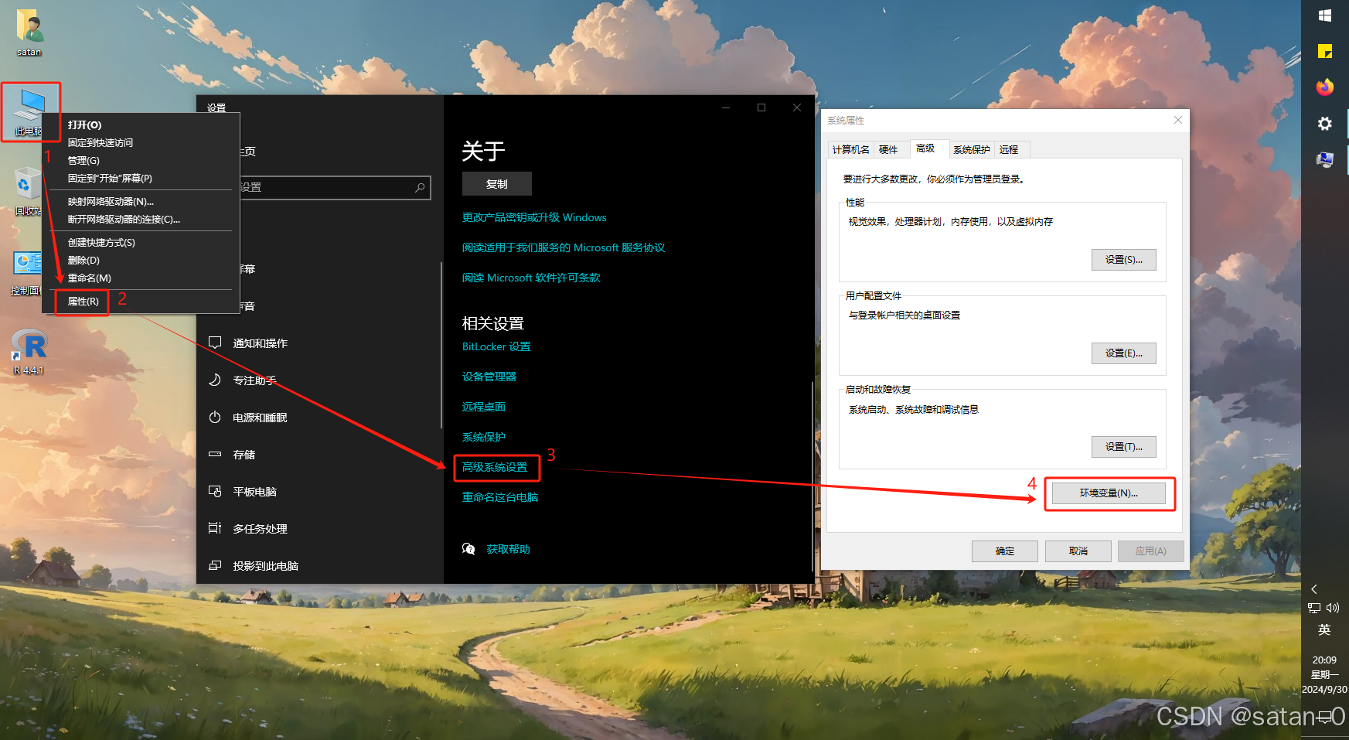Image resolution: width=1349 pixels, height=740 pixels.
Task: Switch the 英 input method indicator
Action: pos(1324,629)
